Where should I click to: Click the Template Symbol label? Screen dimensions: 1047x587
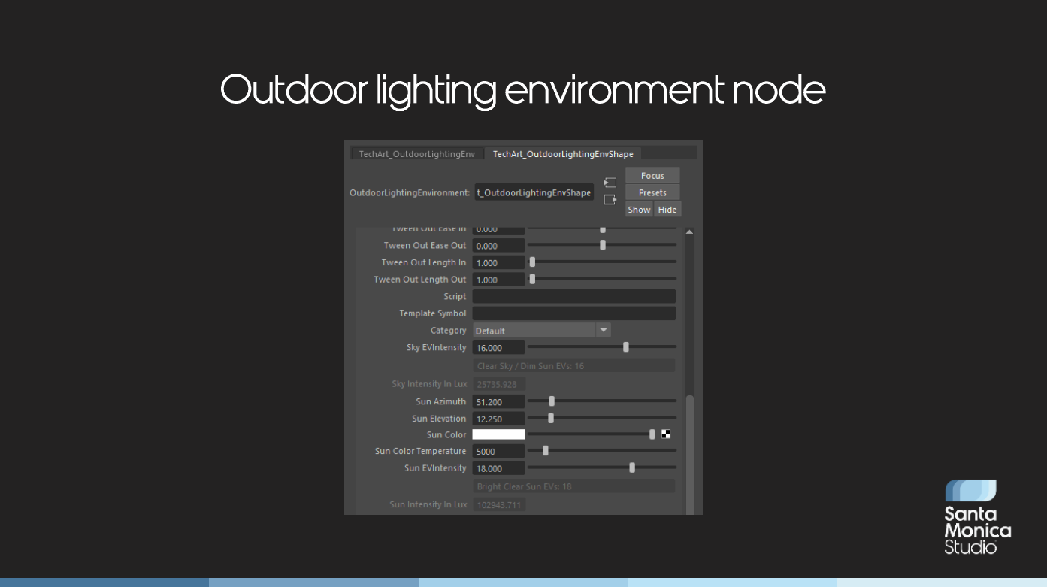[x=433, y=313]
